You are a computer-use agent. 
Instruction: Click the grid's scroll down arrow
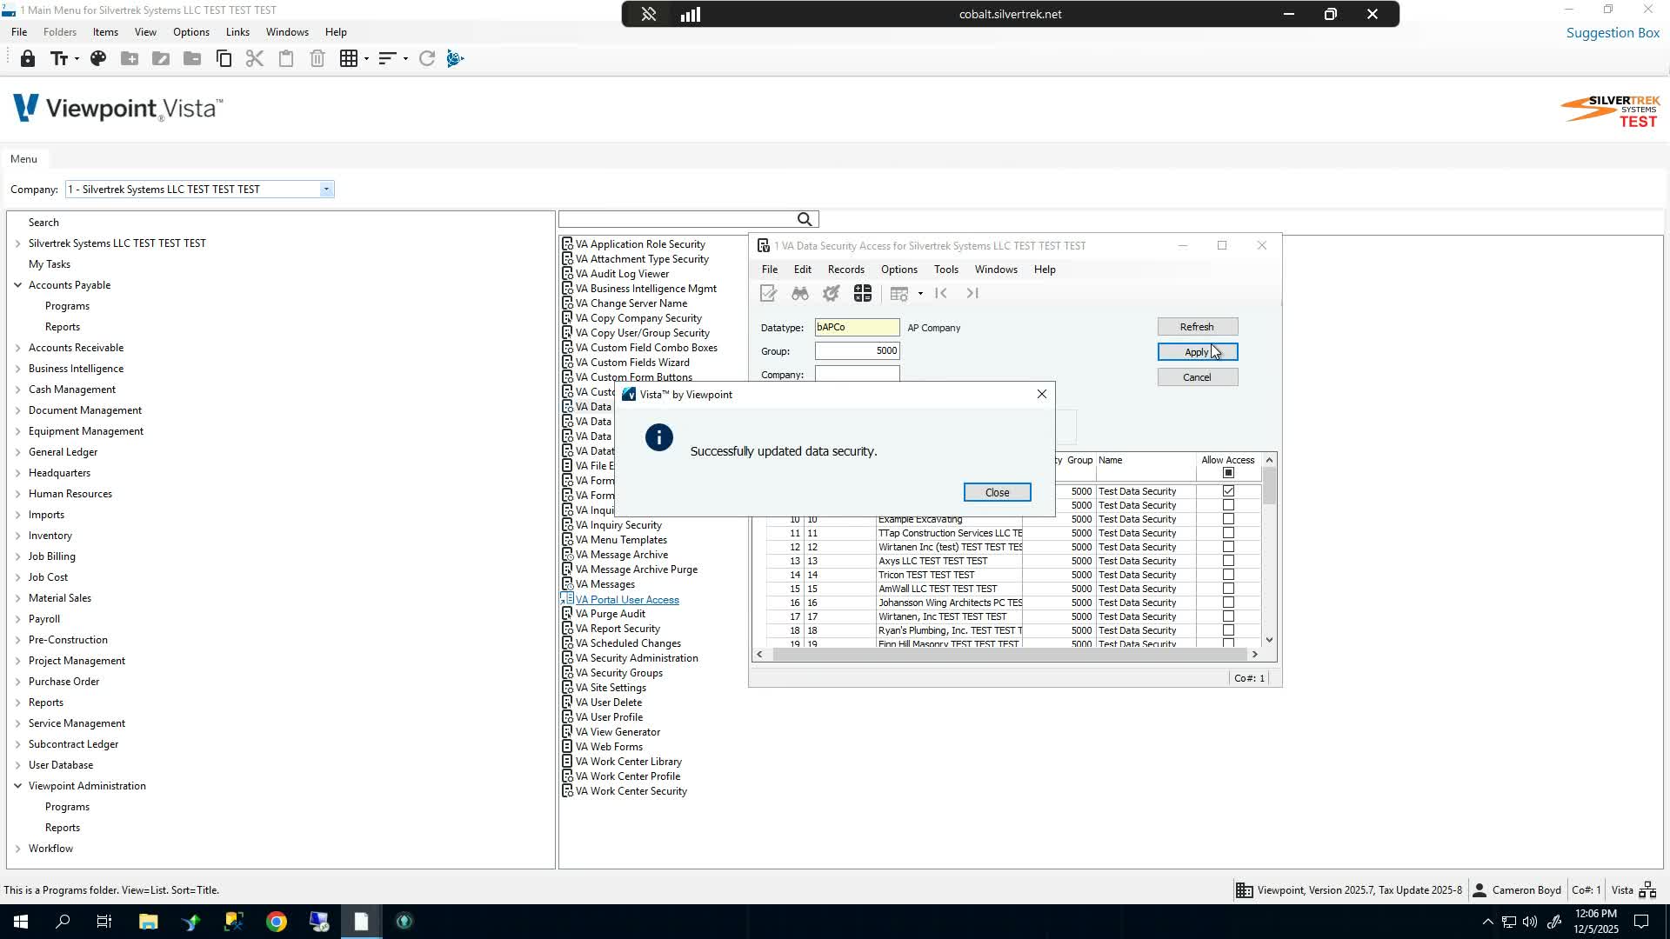[x=1270, y=640]
